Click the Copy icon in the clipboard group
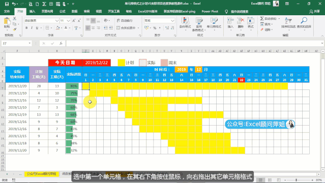 coord(14,24)
